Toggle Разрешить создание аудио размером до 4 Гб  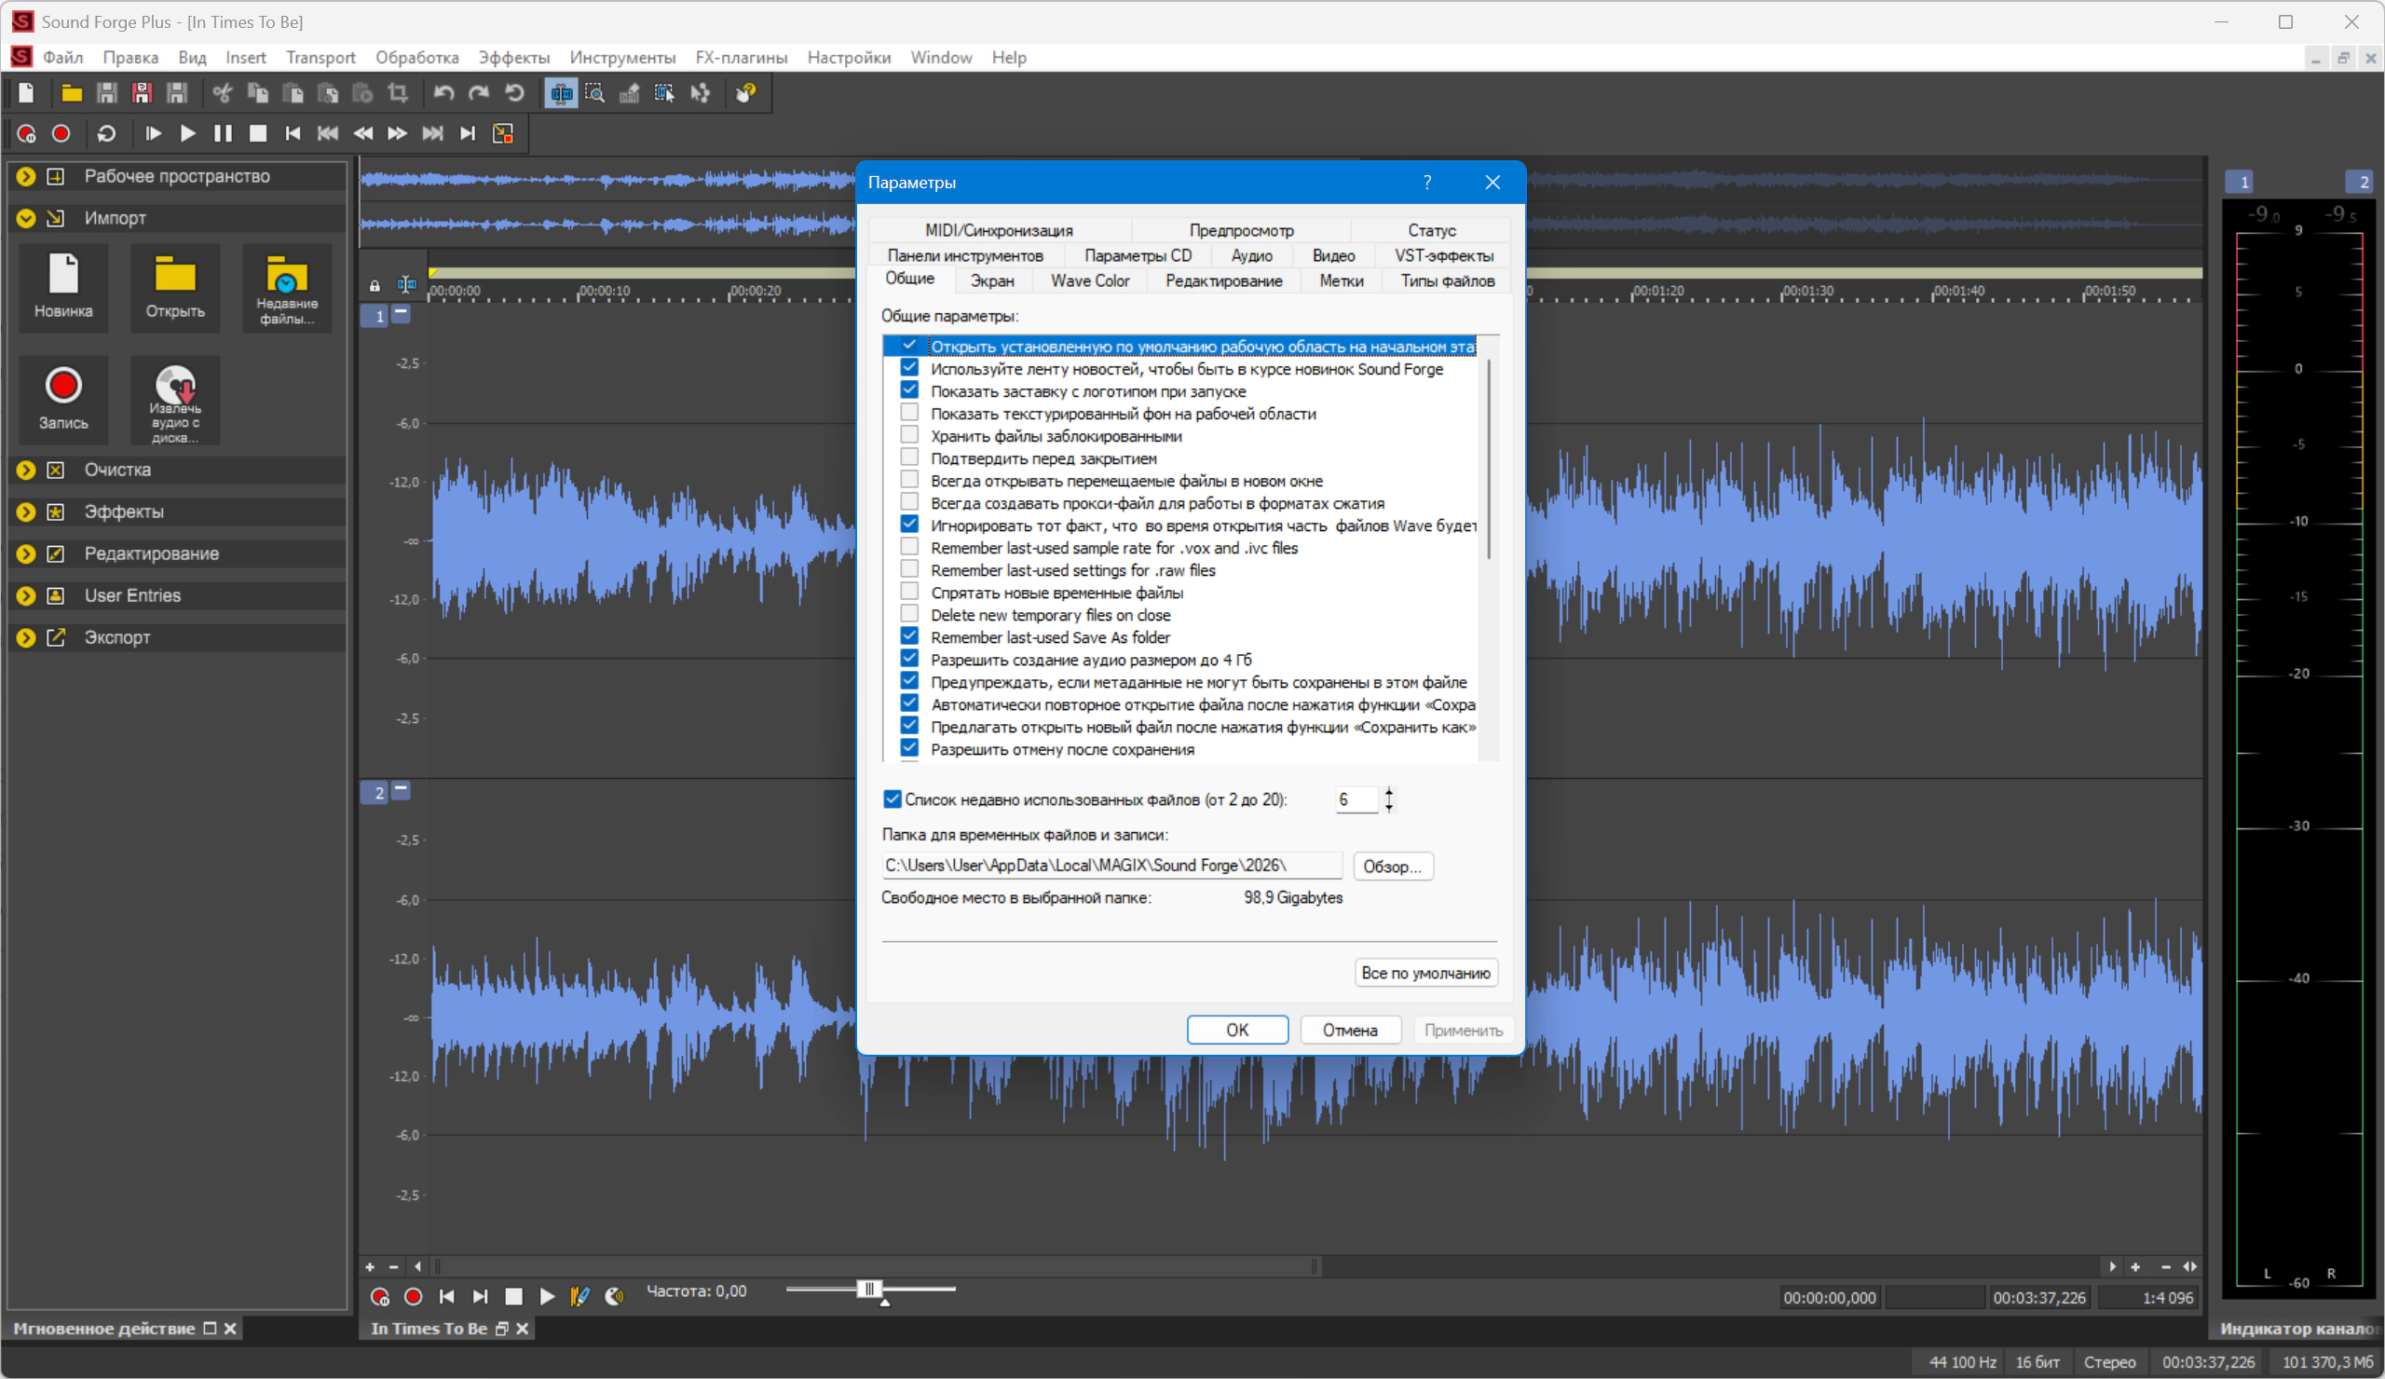tap(909, 660)
